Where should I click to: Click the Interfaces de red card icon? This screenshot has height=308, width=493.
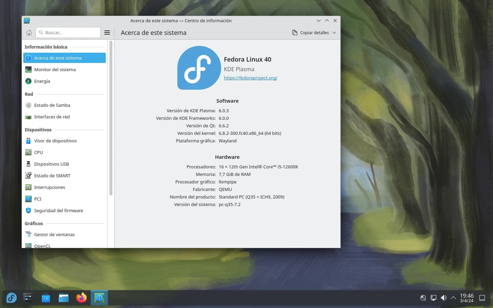click(x=28, y=117)
